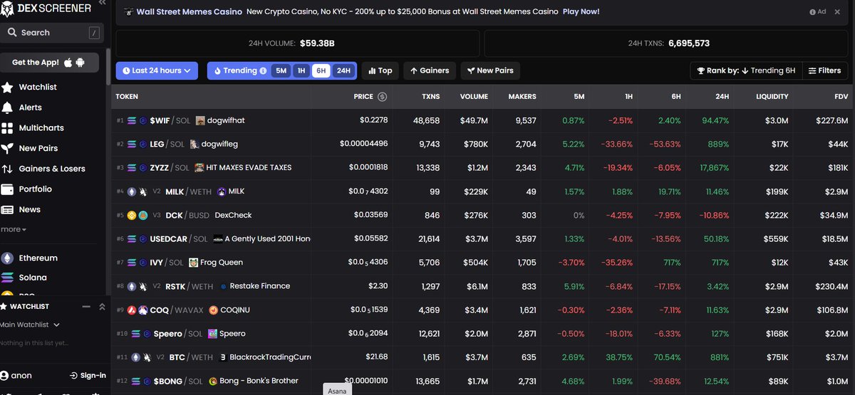855x395 pixels.
Task: Click the dogwifhat token image
Action: coord(201,120)
